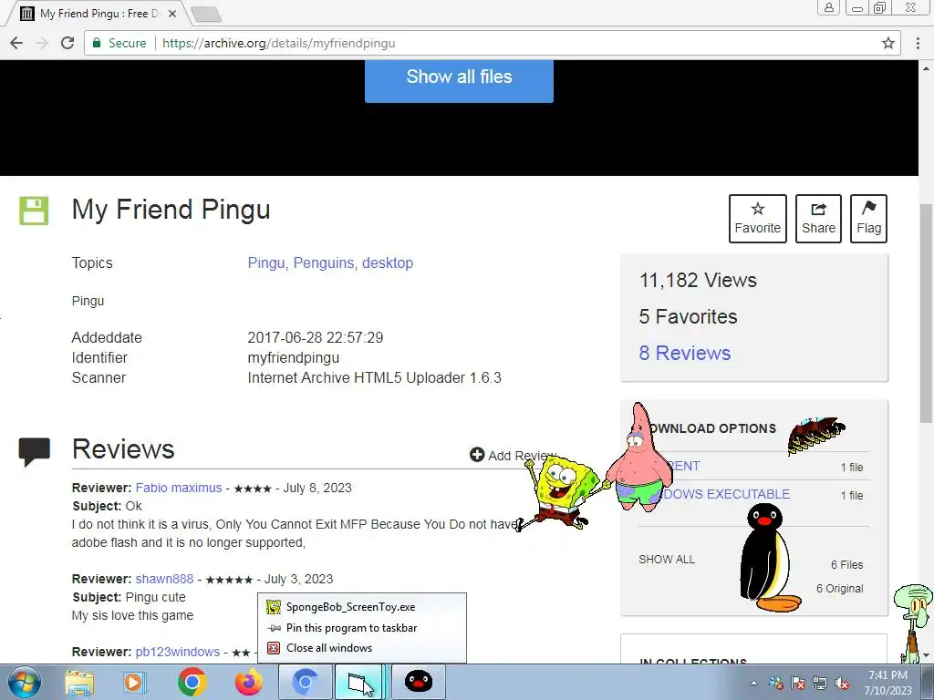This screenshot has height=700, width=934.
Task: Open Google Chrome from the taskbar
Action: pyautogui.click(x=192, y=682)
